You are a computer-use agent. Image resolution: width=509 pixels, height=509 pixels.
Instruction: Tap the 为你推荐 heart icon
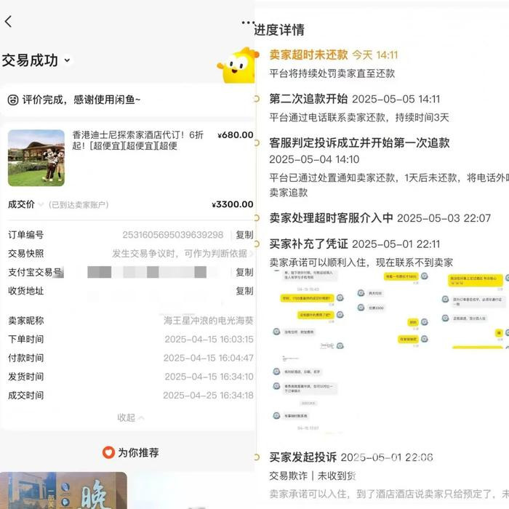(x=108, y=452)
